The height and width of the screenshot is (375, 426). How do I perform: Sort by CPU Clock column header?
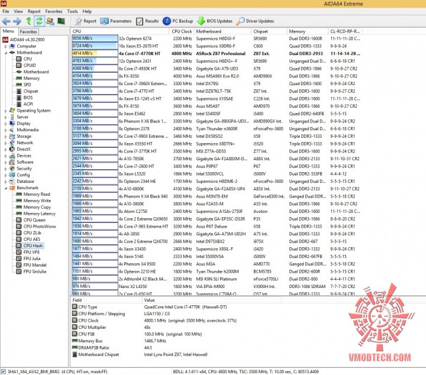182,31
